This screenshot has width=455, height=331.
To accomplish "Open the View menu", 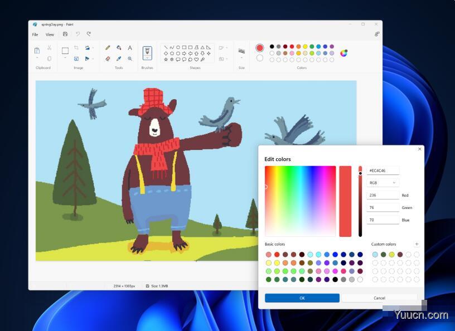I will point(50,35).
